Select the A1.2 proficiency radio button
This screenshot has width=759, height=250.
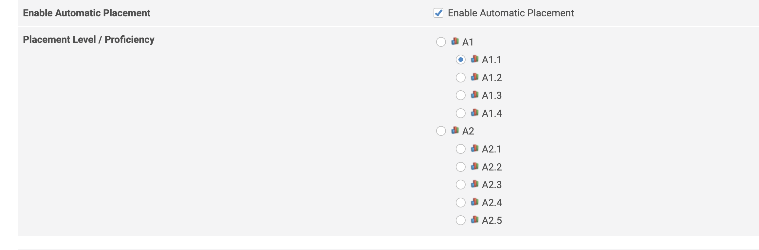click(x=461, y=78)
